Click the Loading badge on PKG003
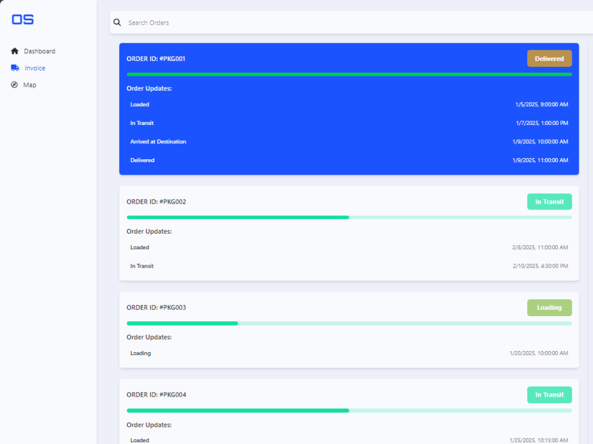Image resolution: width=593 pixels, height=444 pixels. pyautogui.click(x=549, y=307)
